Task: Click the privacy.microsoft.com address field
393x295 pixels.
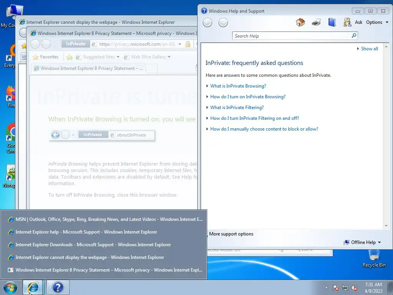Action: [137, 44]
